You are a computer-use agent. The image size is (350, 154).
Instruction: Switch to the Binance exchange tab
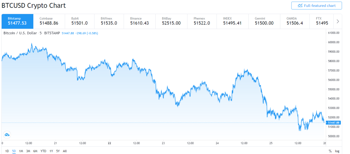click(139, 21)
